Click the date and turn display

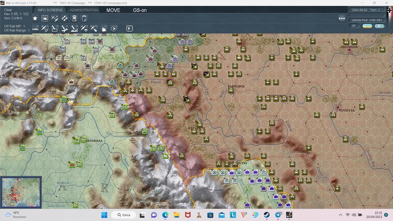pos(366,10)
